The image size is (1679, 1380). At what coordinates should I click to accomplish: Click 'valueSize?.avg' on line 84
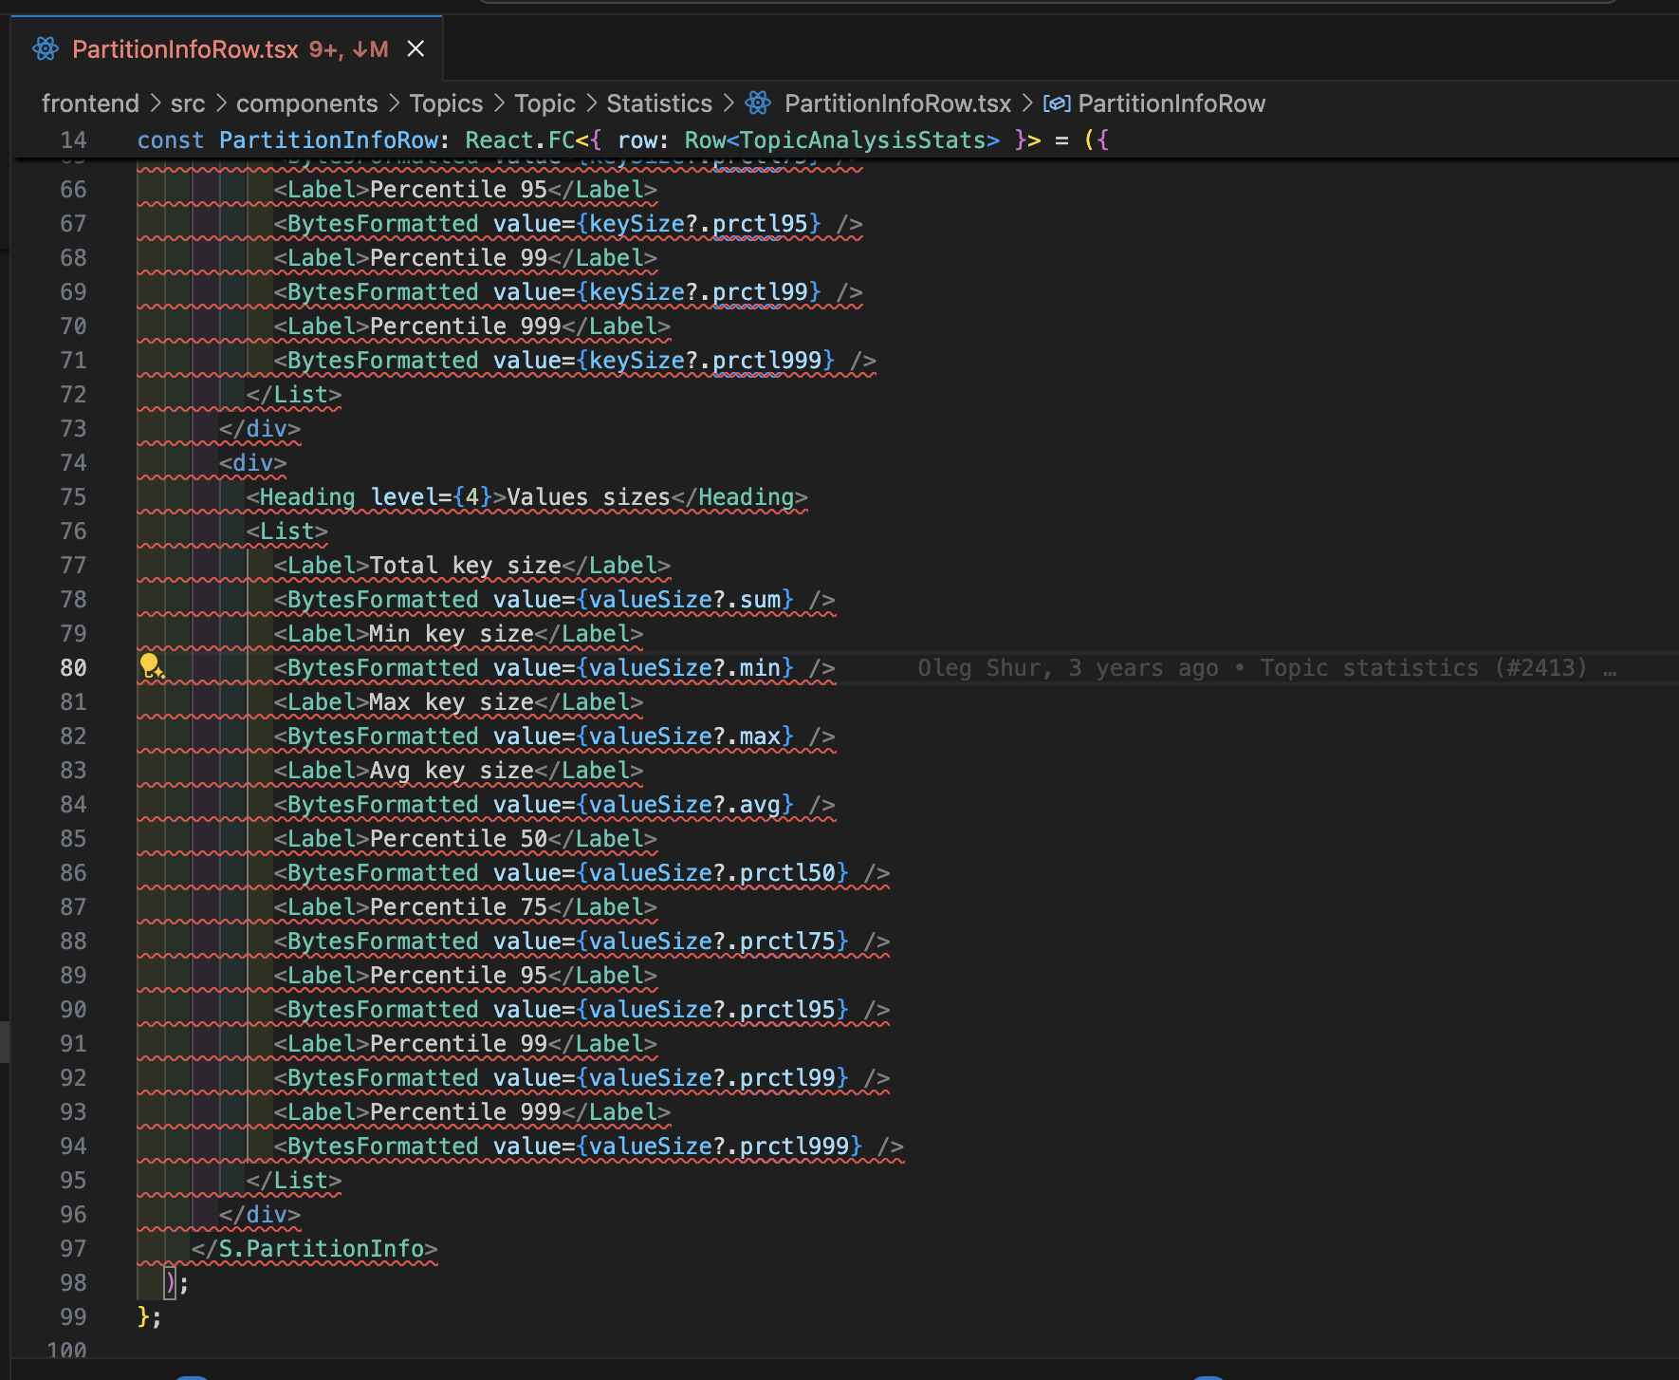(x=685, y=805)
